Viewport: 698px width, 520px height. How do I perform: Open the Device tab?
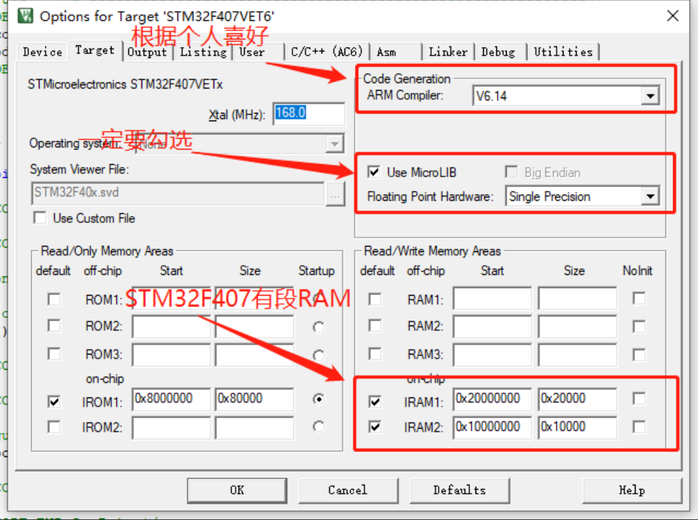click(43, 52)
